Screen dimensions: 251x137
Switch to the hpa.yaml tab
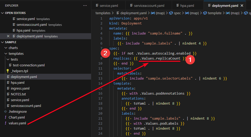coord(187,6)
